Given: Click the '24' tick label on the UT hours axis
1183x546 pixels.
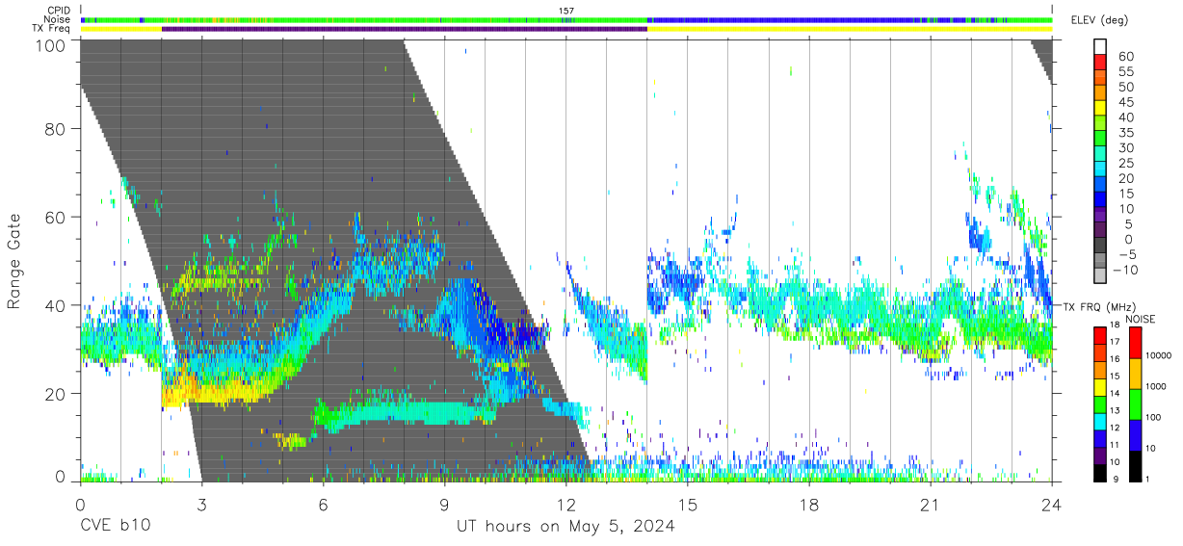Looking at the screenshot, I should (x=1052, y=504).
